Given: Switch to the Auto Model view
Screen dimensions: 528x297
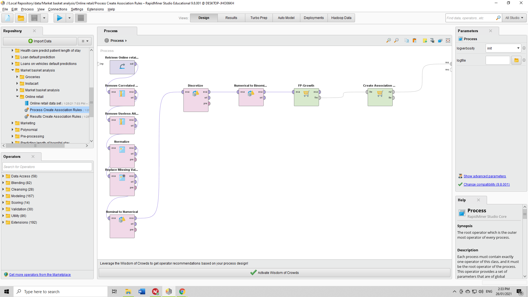Looking at the screenshot, I should pos(286,18).
